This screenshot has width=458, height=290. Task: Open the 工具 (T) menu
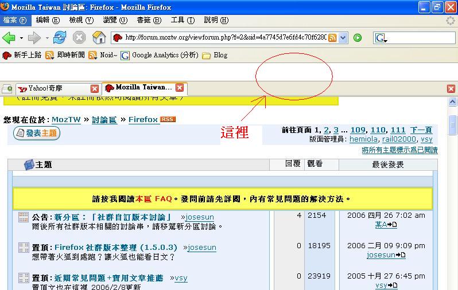tap(183, 20)
